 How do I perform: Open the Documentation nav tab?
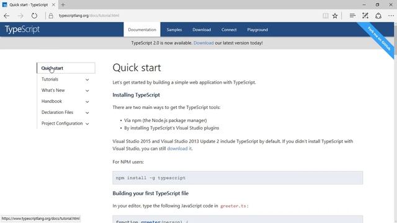tap(142, 30)
